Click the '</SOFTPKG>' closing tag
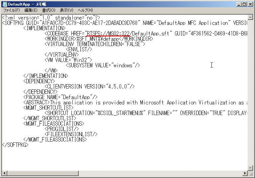 [15, 145]
